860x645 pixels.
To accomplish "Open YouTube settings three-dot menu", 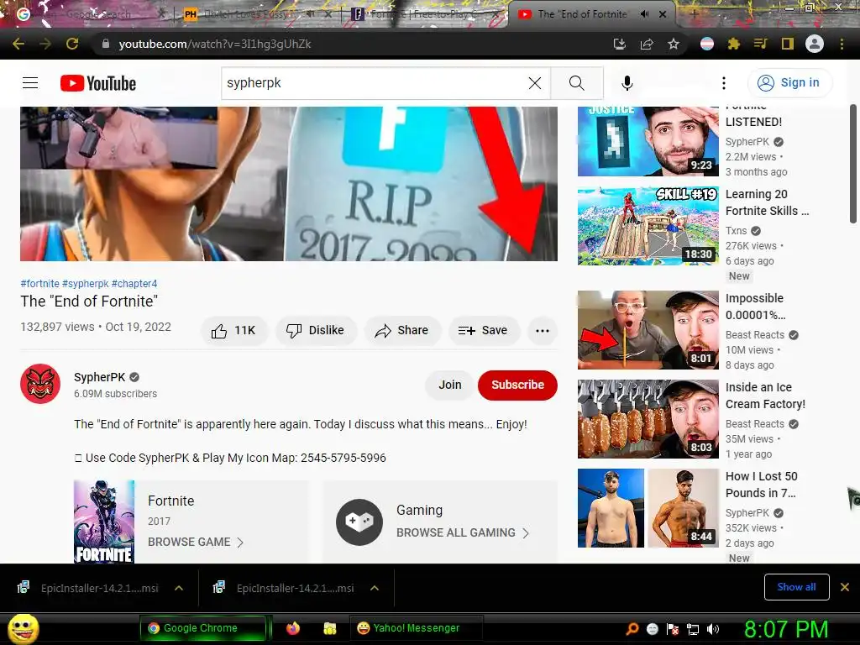I will coord(723,83).
